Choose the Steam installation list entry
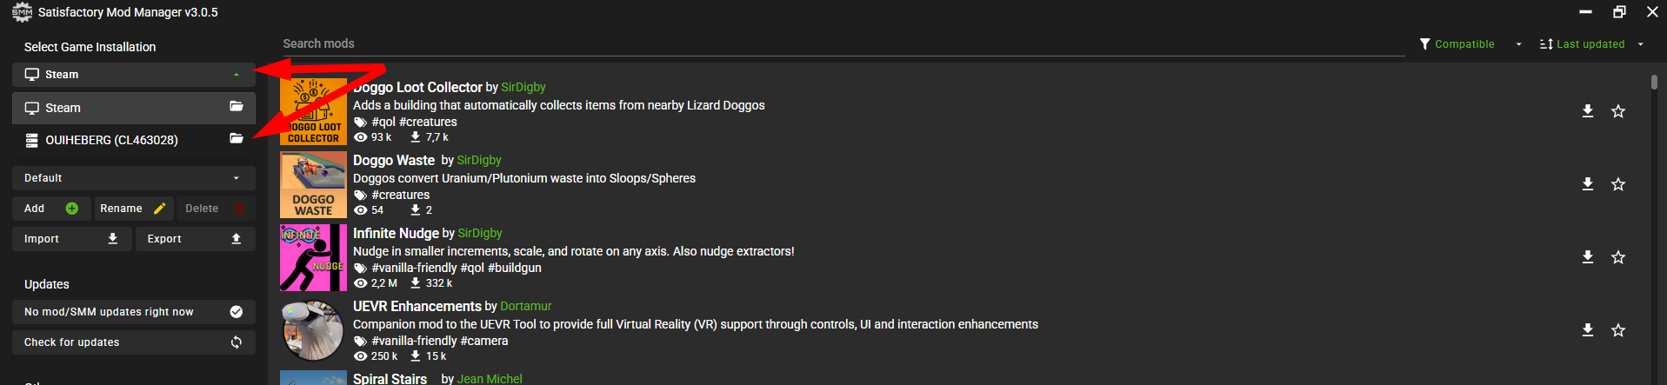 (63, 108)
